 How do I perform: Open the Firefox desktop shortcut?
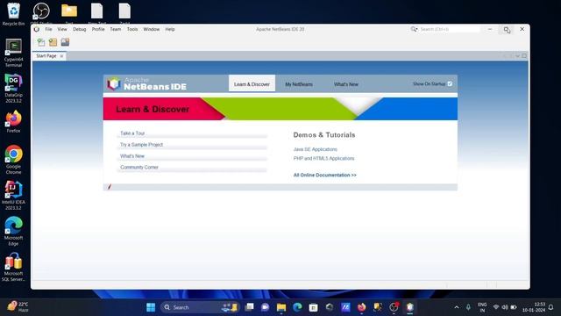[x=14, y=122]
